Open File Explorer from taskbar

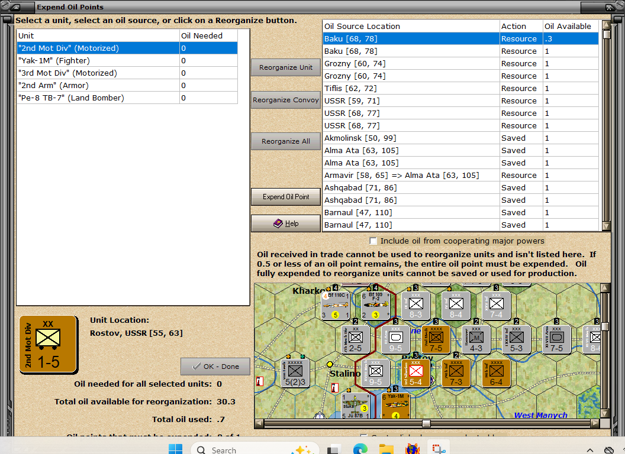[386, 449]
